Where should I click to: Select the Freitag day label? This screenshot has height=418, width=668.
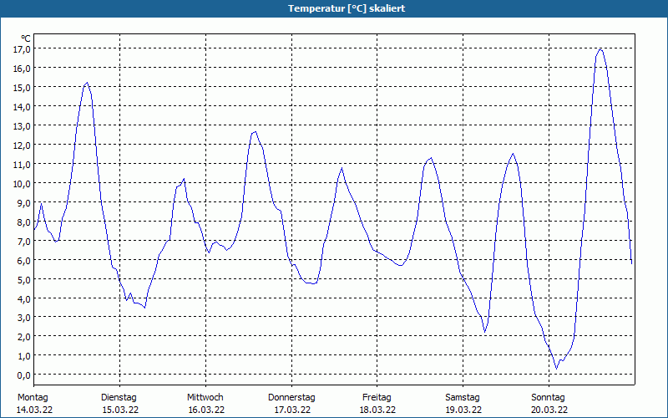tap(377, 398)
